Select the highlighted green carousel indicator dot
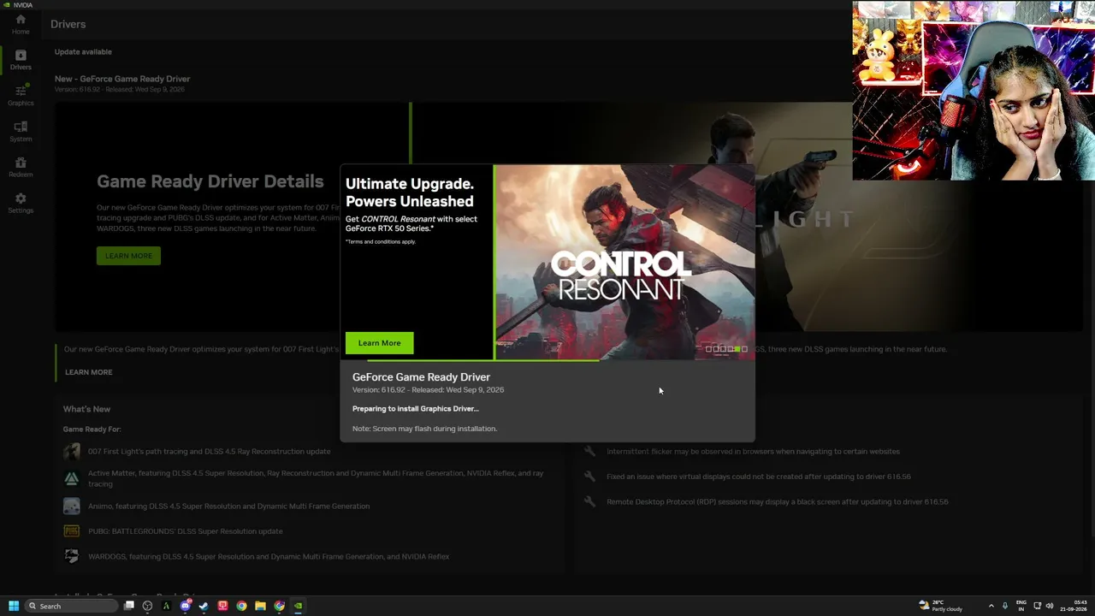 pos(737,349)
